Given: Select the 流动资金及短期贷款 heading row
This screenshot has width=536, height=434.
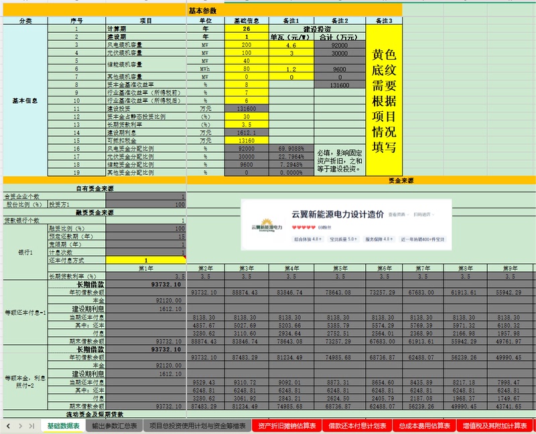Looking at the screenshot, I should [x=94, y=414].
